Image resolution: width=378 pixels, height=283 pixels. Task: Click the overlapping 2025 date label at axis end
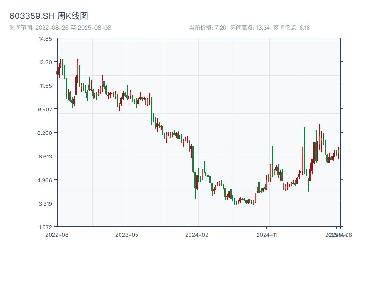(x=339, y=234)
